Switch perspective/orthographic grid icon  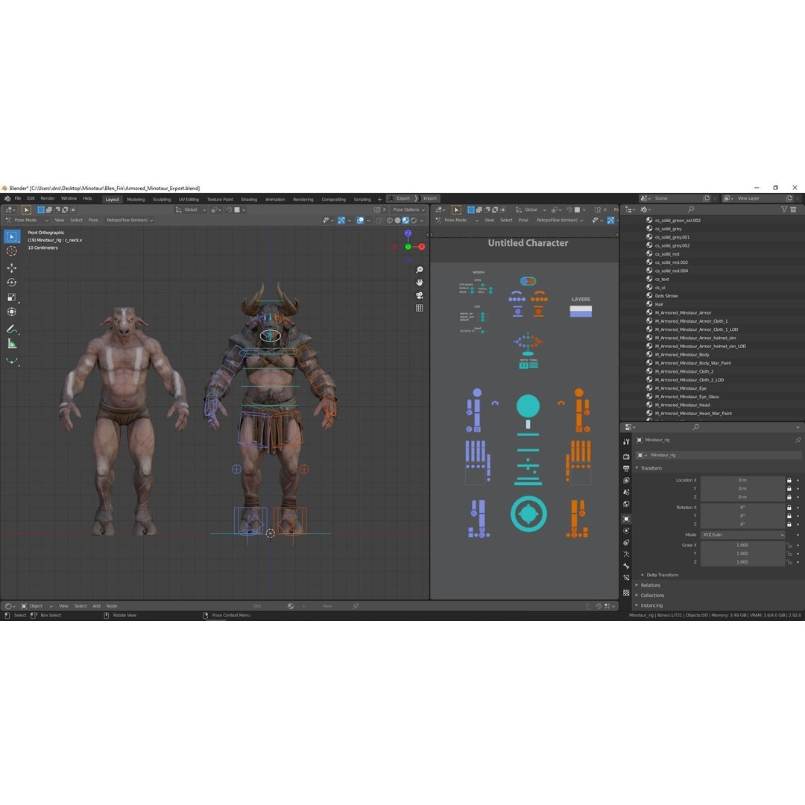tap(420, 308)
